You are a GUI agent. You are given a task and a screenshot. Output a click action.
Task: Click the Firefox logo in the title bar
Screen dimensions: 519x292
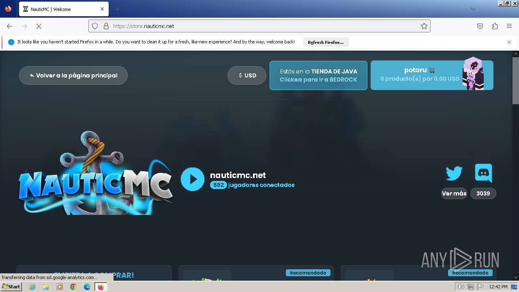coord(8,9)
